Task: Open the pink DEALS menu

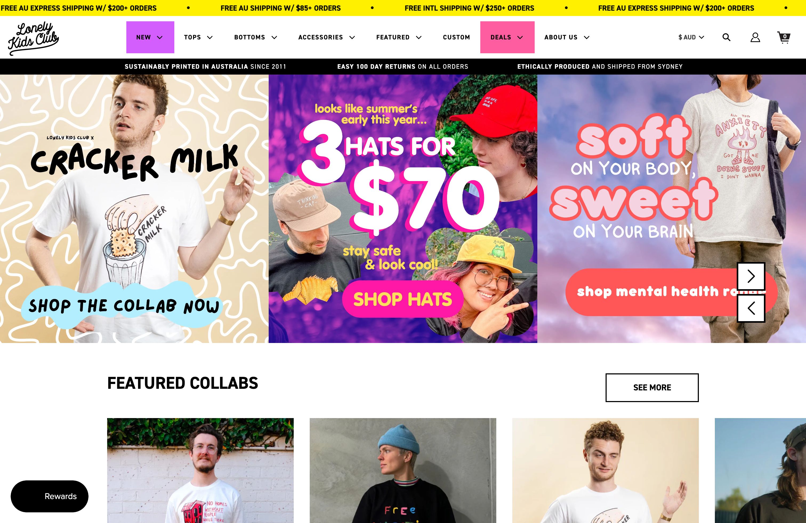Action: [x=507, y=37]
